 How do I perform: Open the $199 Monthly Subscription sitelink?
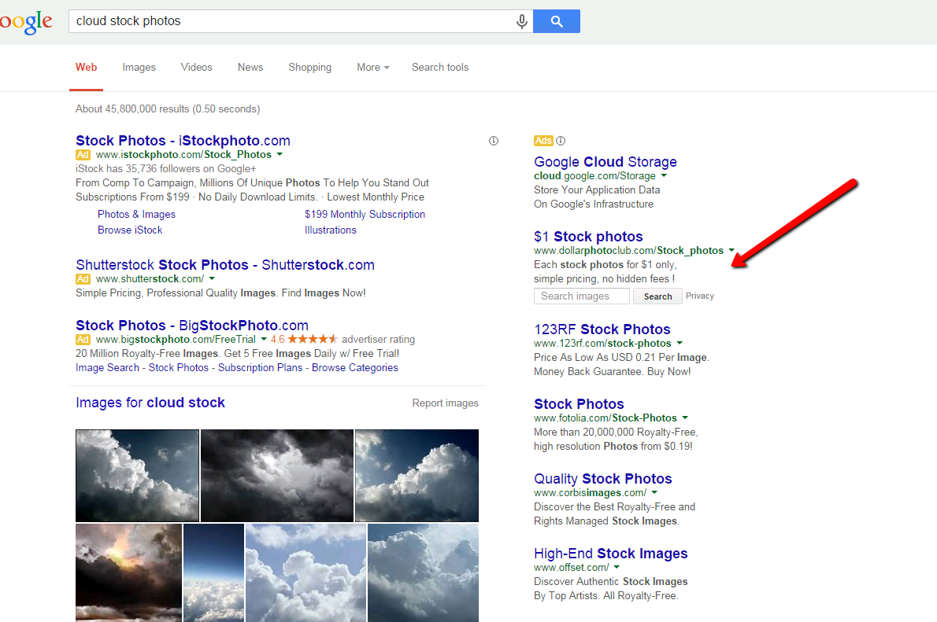365,215
